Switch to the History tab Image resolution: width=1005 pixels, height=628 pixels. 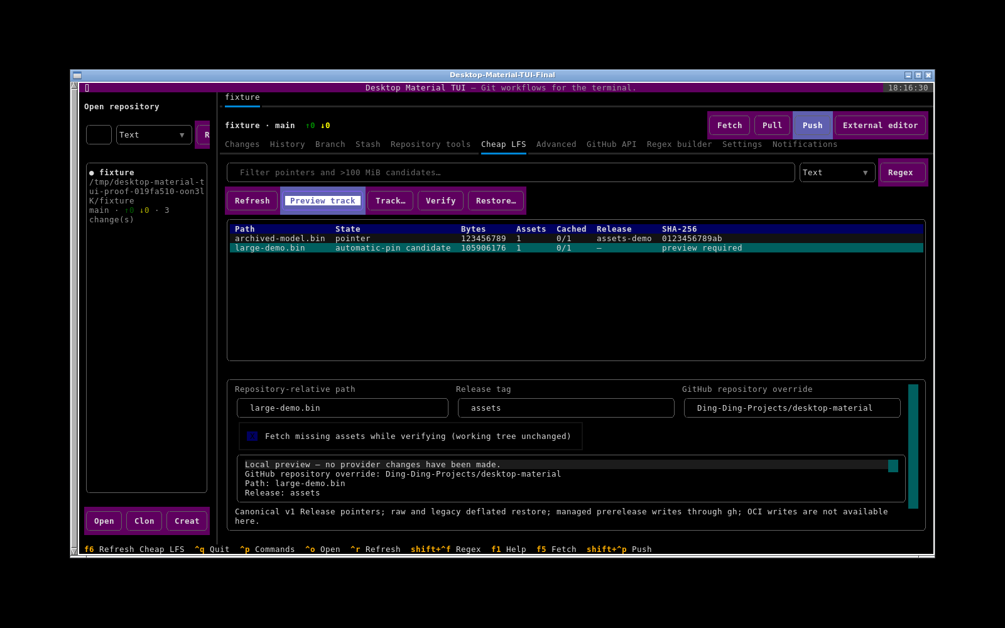[287, 144]
